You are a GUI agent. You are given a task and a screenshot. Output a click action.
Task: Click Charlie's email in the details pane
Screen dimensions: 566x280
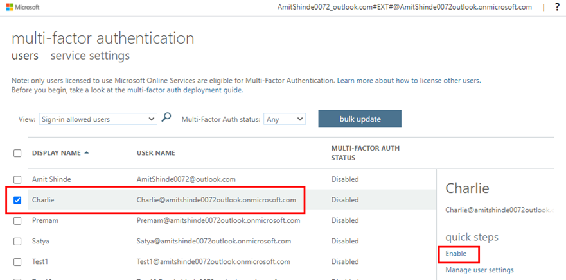[500, 210]
